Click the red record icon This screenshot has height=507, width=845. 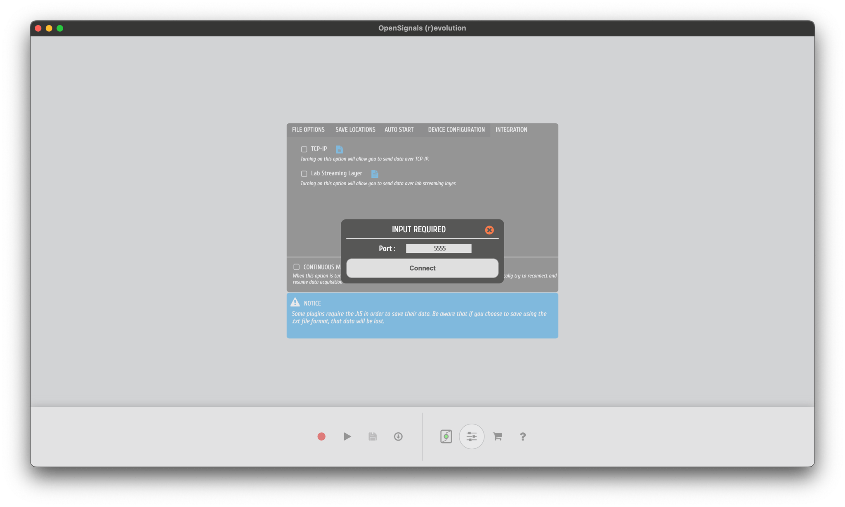click(321, 436)
